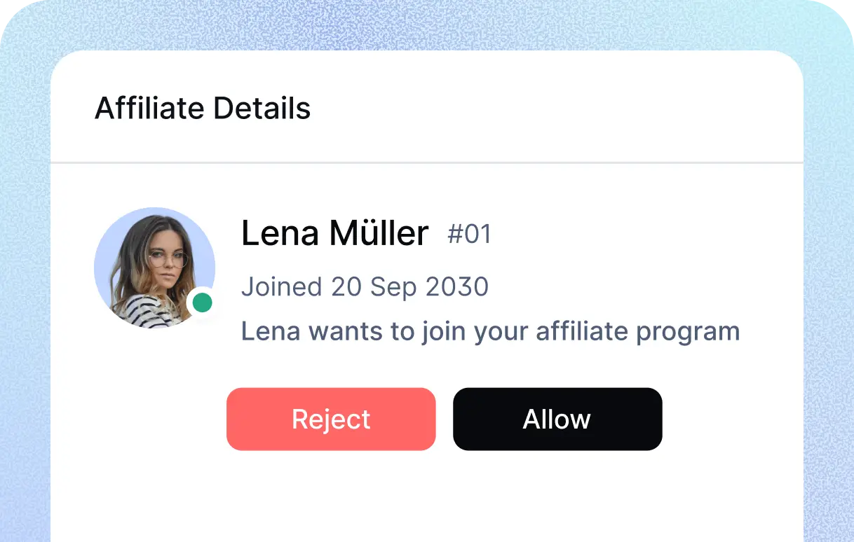Open Lena Müller's profile photo
854x542 pixels.
pyautogui.click(x=154, y=267)
